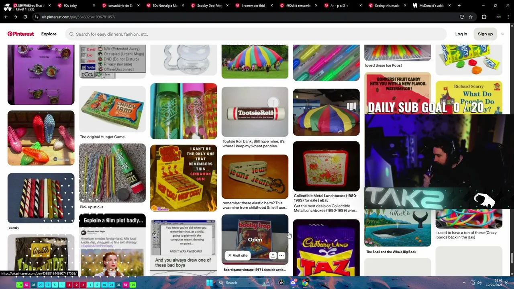Click Open on the booby trap pin
This screenshot has height=289, width=514.
click(255, 240)
